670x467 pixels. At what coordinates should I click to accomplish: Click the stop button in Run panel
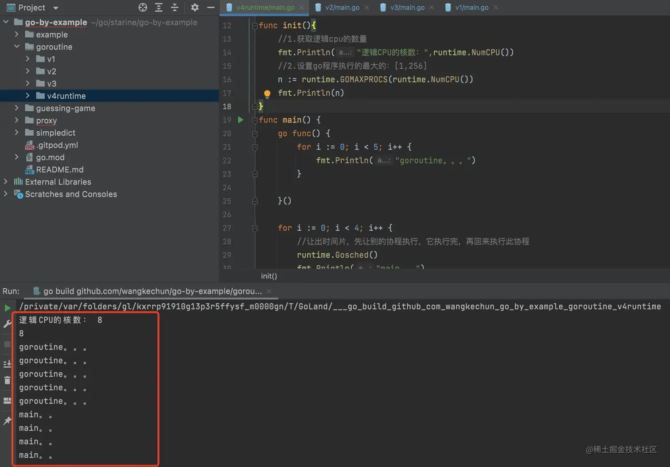(x=8, y=344)
